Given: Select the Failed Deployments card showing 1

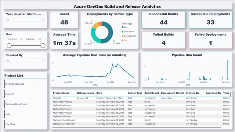Looking at the screenshot, I should tap(210, 40).
